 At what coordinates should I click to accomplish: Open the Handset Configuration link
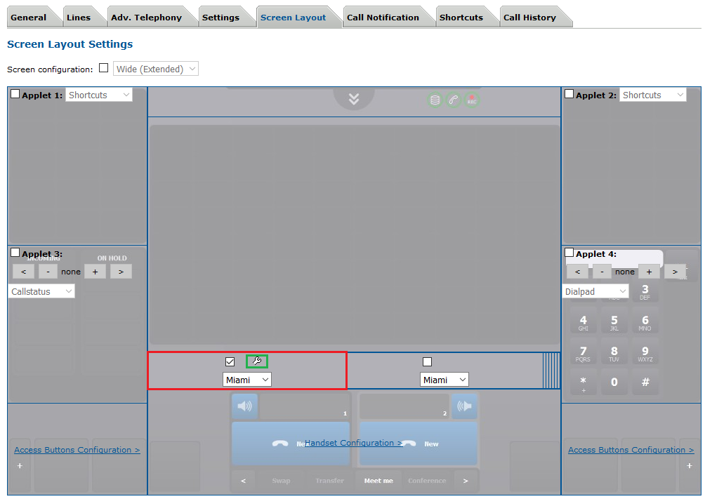[353, 443]
